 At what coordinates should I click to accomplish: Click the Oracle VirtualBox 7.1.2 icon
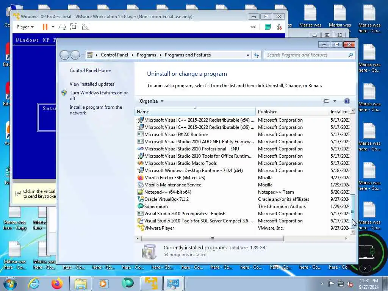pyautogui.click(x=140, y=199)
